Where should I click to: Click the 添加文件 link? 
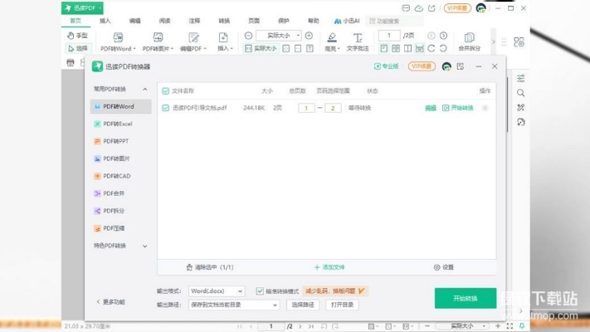tap(329, 267)
